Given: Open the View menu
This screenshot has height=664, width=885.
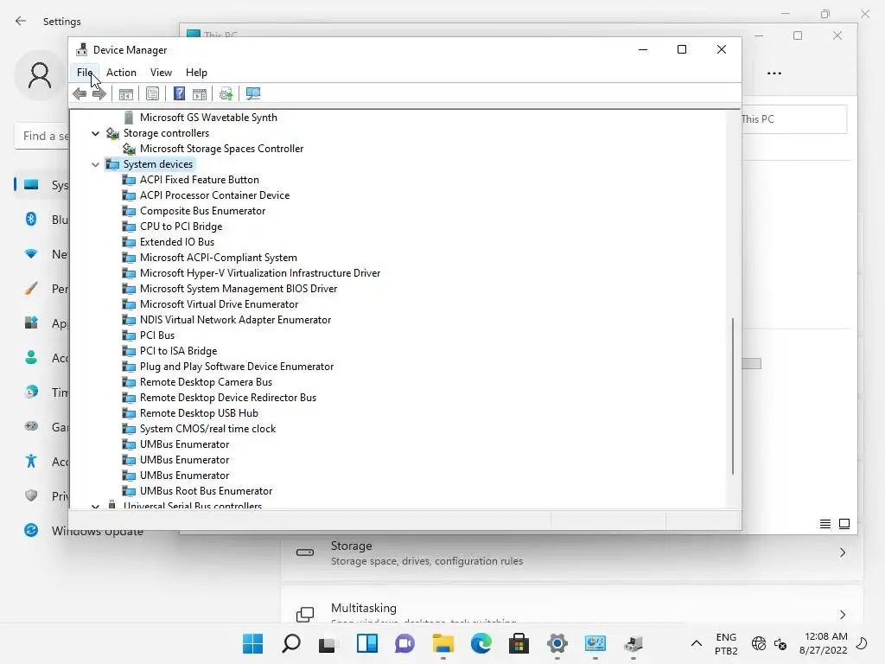Looking at the screenshot, I should pyautogui.click(x=161, y=73).
